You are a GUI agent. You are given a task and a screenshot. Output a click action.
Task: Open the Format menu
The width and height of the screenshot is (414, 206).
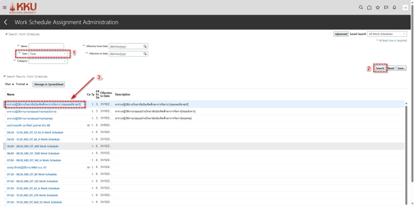click(x=22, y=84)
